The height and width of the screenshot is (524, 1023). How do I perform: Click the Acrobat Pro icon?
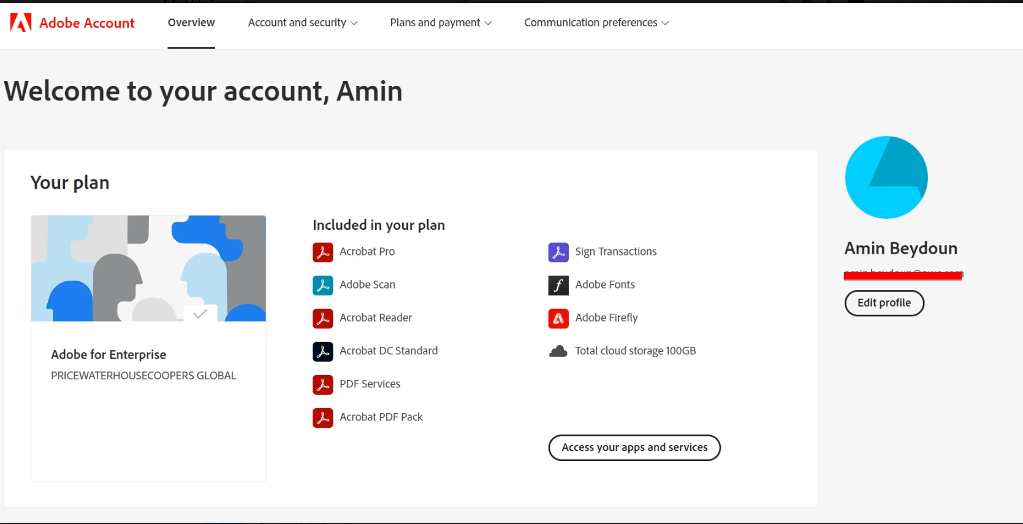(x=323, y=252)
